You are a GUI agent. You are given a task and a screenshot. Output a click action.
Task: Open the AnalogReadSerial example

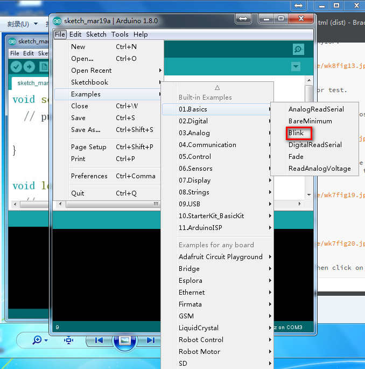(315, 109)
